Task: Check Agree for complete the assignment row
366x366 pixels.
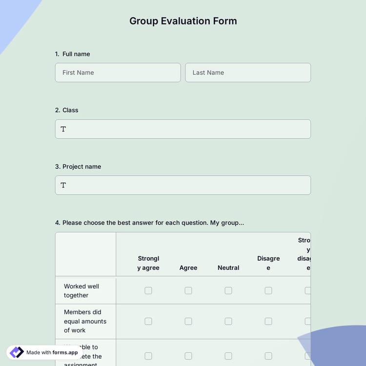Action: click(188, 356)
